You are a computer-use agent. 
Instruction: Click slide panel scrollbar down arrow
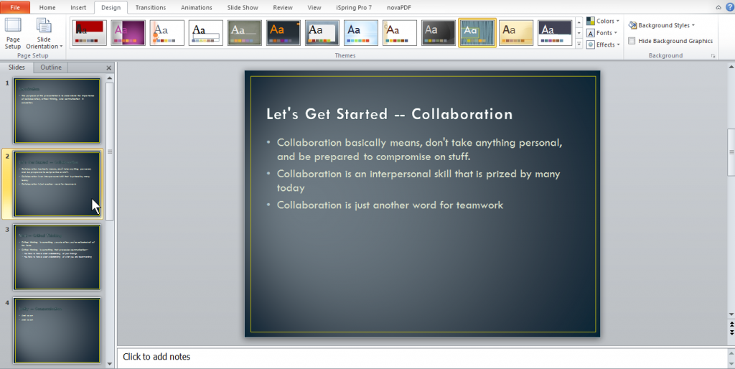pos(110,363)
